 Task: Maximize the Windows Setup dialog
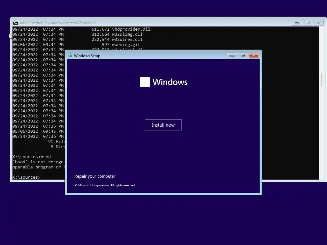tap(243, 56)
